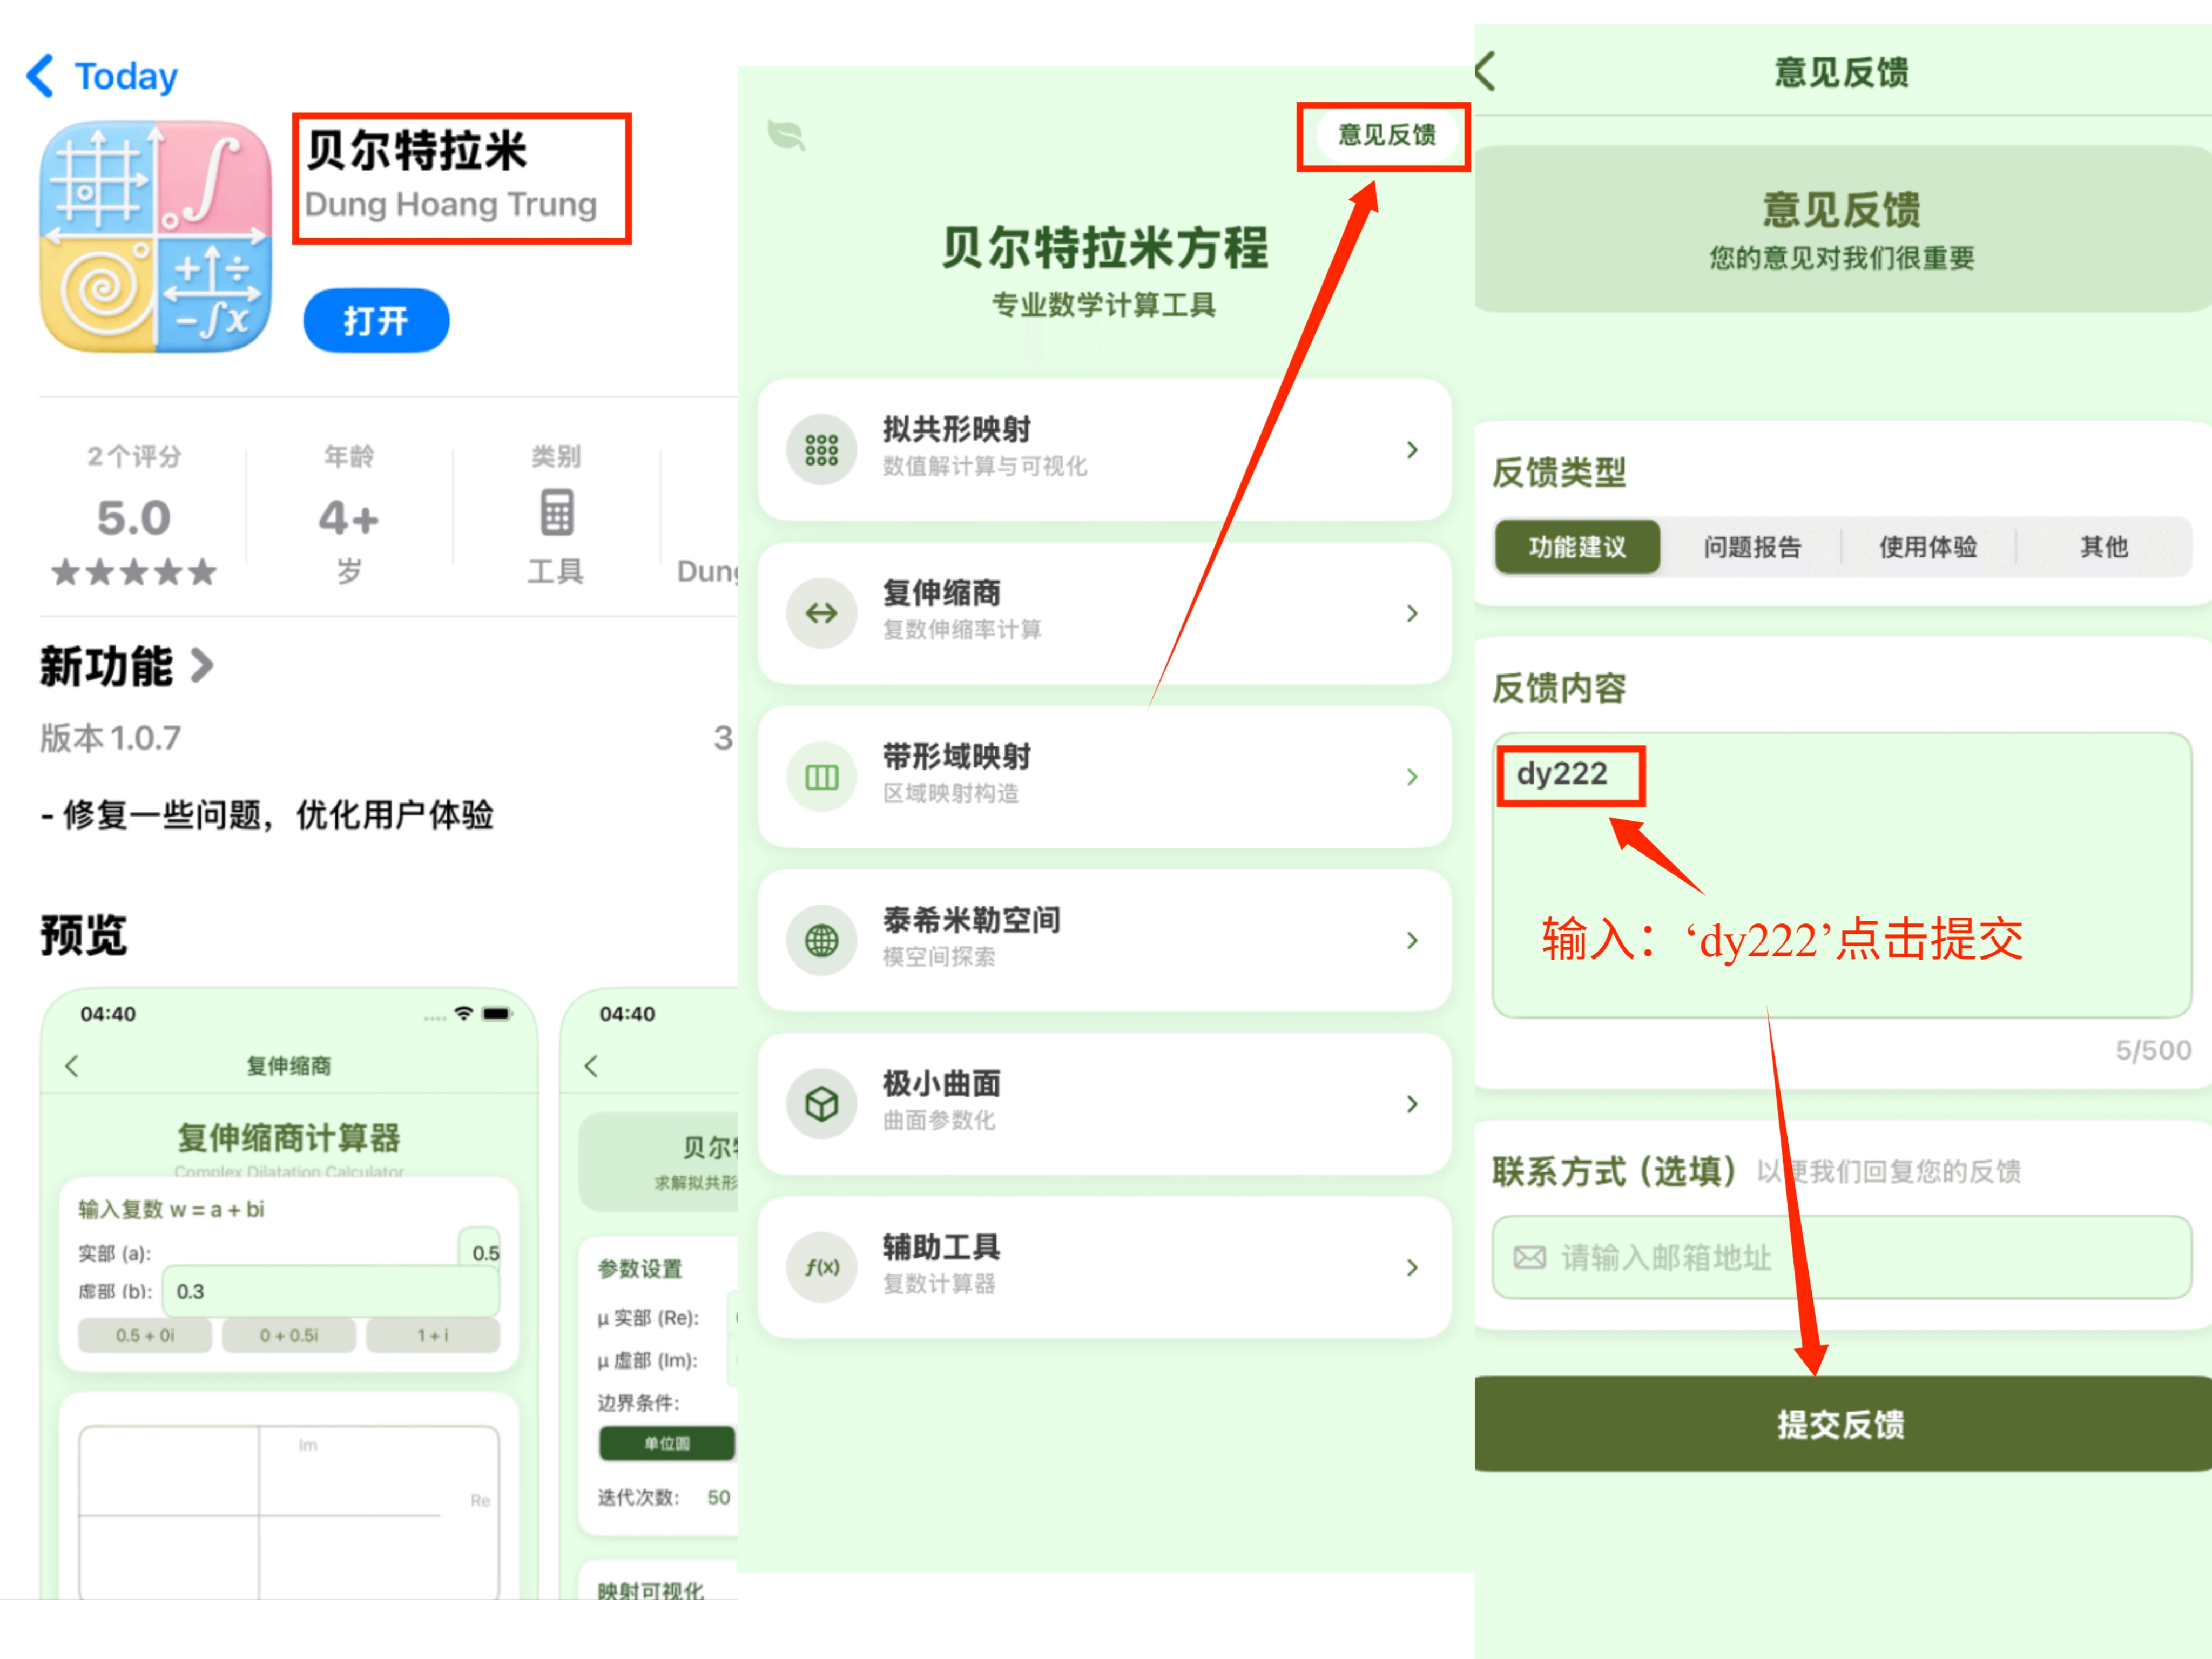Submit with the 提交反馈 button
This screenshot has height=1659, width=2212.
1840,1424
